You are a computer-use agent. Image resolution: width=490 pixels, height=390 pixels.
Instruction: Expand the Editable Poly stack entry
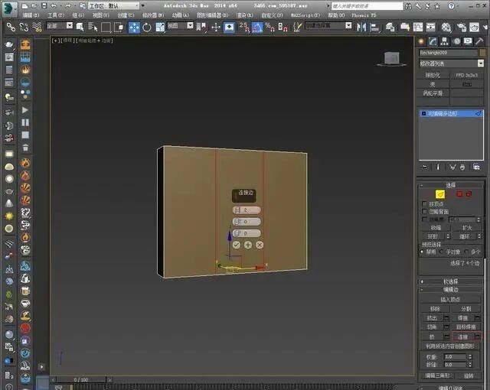coord(423,114)
